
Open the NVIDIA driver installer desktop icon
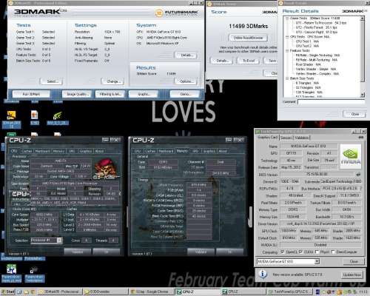[x=57, y=115]
